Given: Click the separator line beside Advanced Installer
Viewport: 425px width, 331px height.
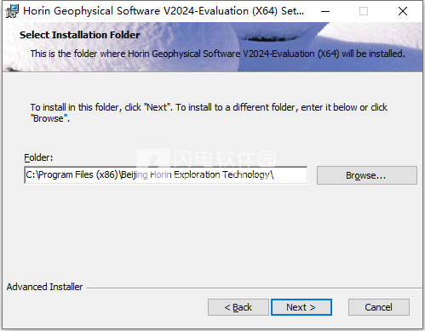Looking at the screenshot, I should [x=254, y=288].
